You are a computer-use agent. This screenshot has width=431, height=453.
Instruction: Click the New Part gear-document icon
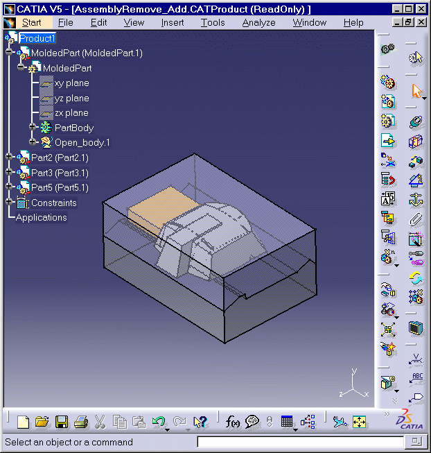pyautogui.click(x=388, y=121)
